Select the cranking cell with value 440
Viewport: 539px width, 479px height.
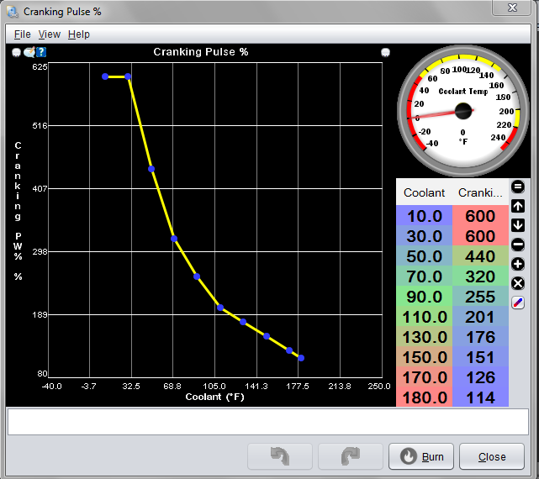(x=480, y=256)
